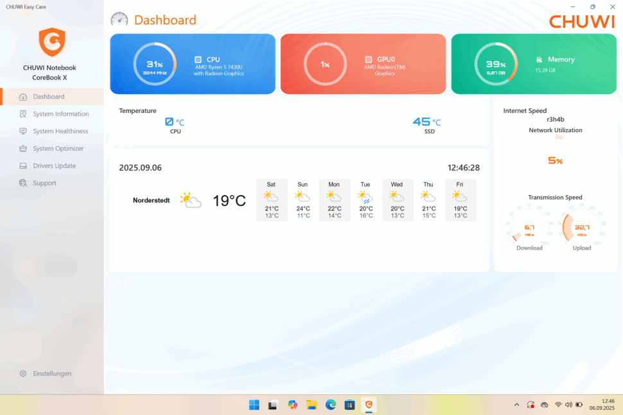Open the Support page
Viewport: 623px width, 415px height.
click(52, 183)
